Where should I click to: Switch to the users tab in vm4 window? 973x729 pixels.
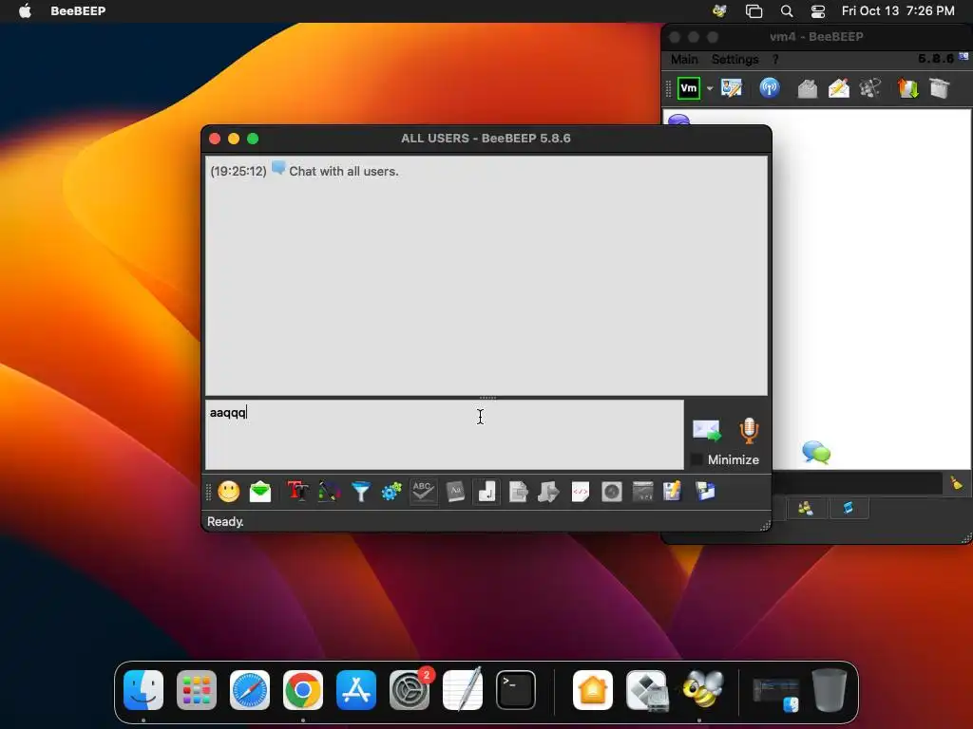806,509
